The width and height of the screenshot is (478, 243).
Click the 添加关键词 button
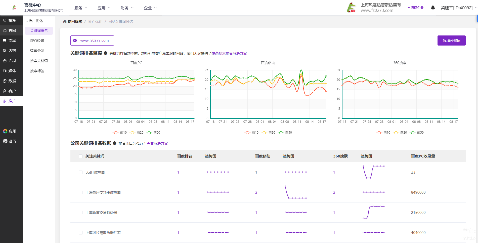(x=451, y=40)
